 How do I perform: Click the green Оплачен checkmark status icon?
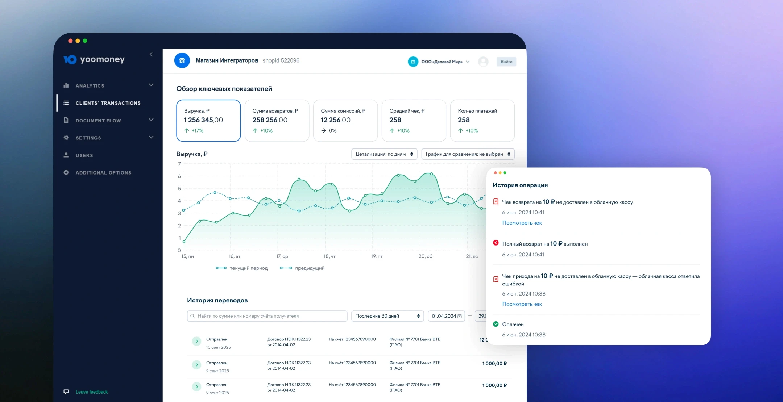click(x=496, y=324)
